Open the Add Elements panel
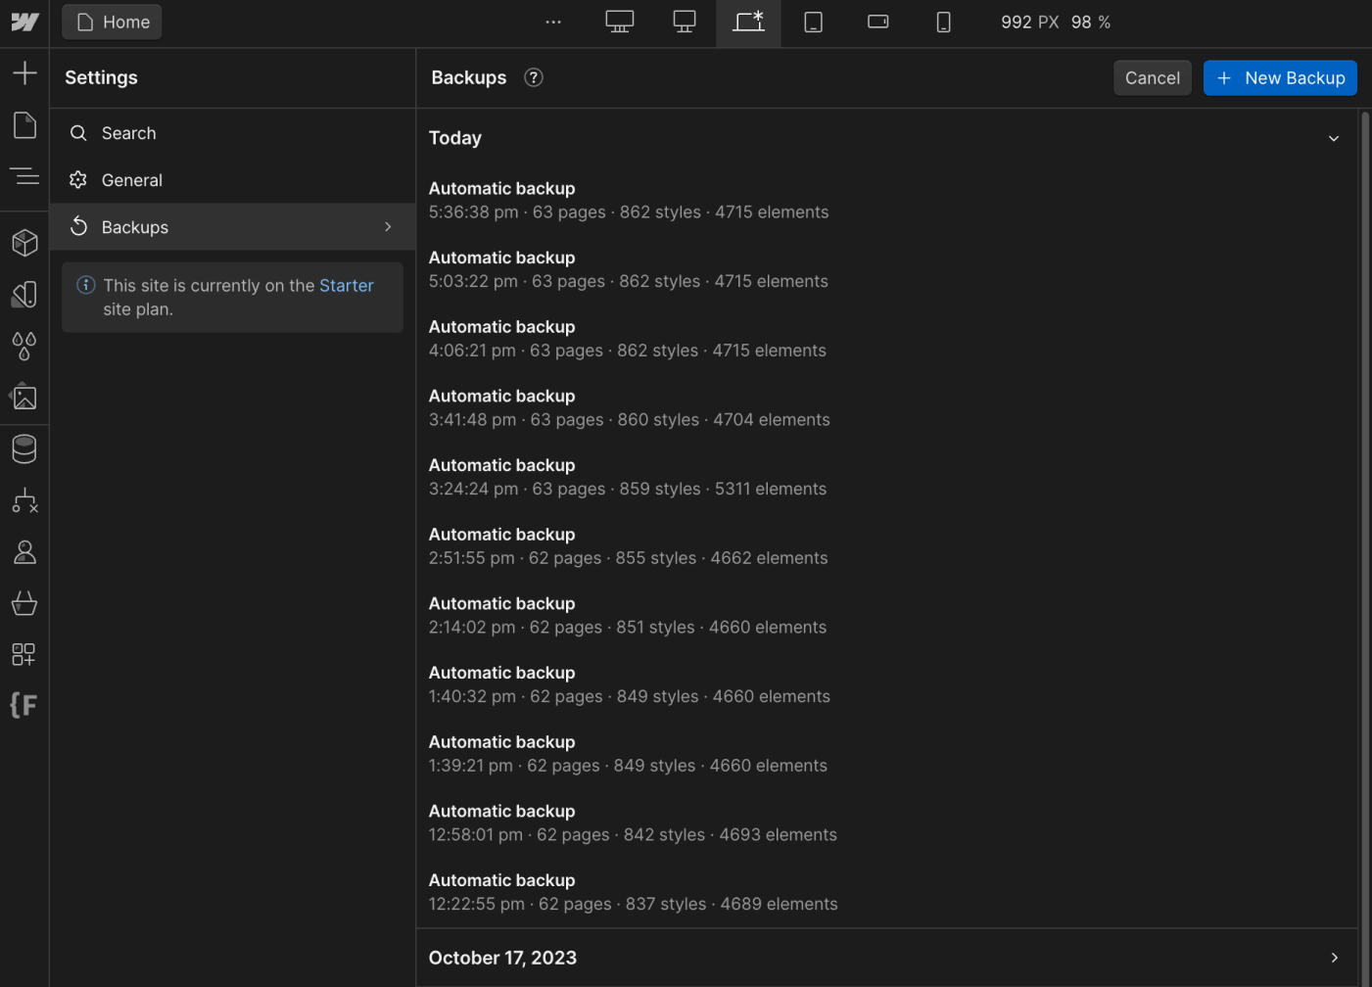 (24, 70)
